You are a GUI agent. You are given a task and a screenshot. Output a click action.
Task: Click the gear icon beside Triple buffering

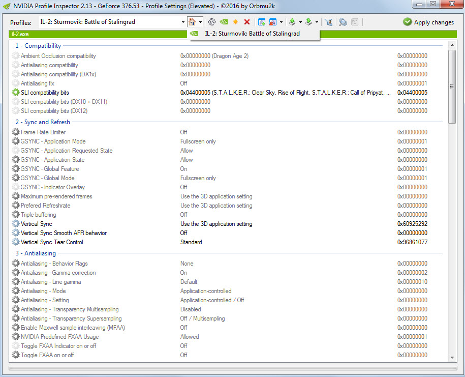16,214
